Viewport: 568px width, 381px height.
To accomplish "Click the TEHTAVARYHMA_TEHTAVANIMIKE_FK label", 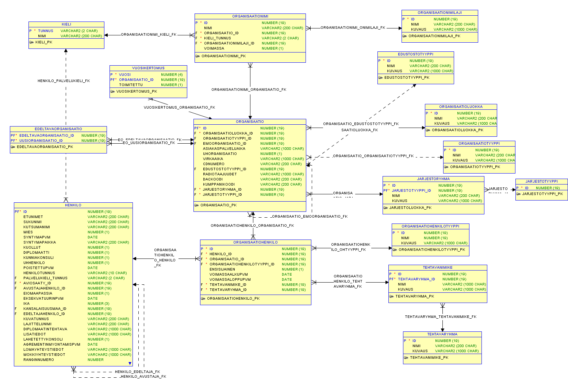I will (x=441, y=317).
